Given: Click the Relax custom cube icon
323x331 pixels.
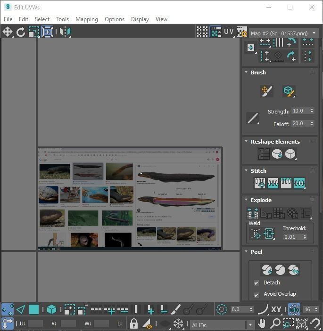Looking at the screenshot, I should [290, 153].
